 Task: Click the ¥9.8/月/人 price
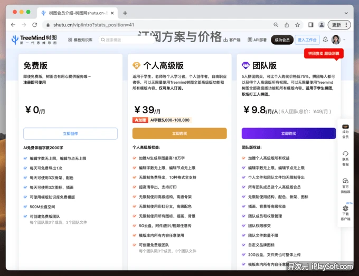pyautogui.click(x=261, y=110)
